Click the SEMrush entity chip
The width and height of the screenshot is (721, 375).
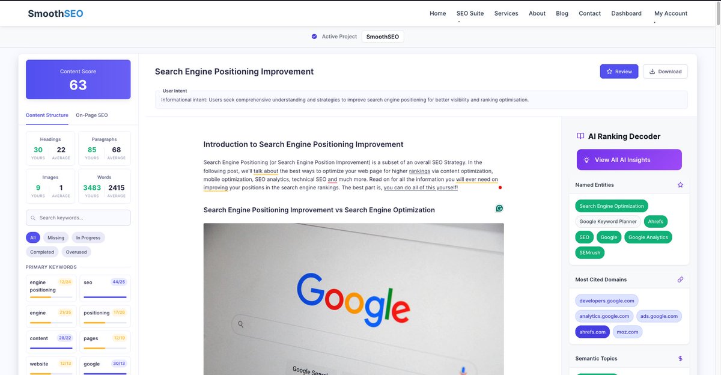[589, 253]
